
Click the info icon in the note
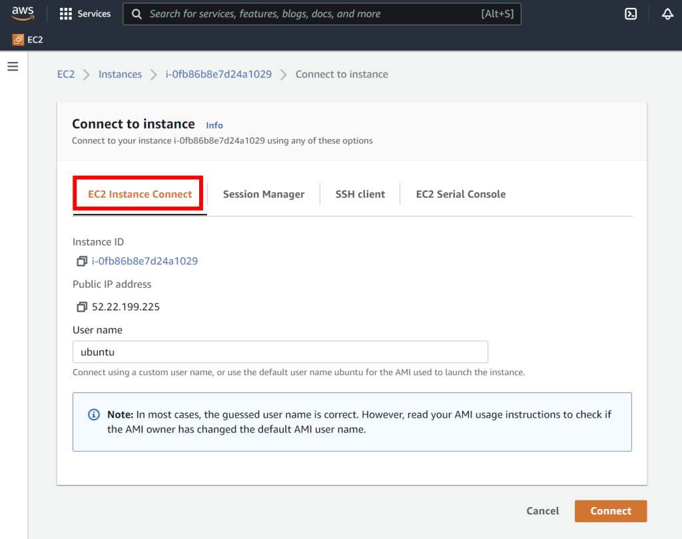coord(94,414)
